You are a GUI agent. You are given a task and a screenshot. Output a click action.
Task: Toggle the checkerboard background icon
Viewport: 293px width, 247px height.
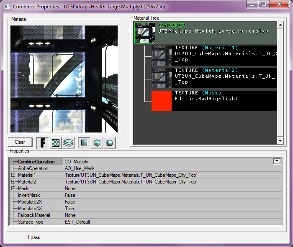(x=56, y=143)
